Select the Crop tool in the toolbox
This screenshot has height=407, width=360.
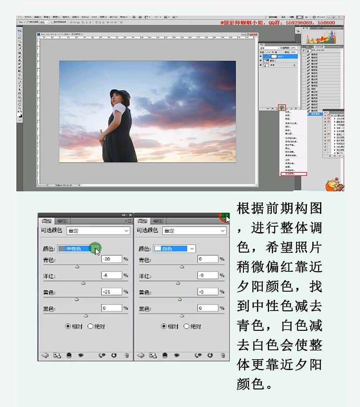pos(20,45)
